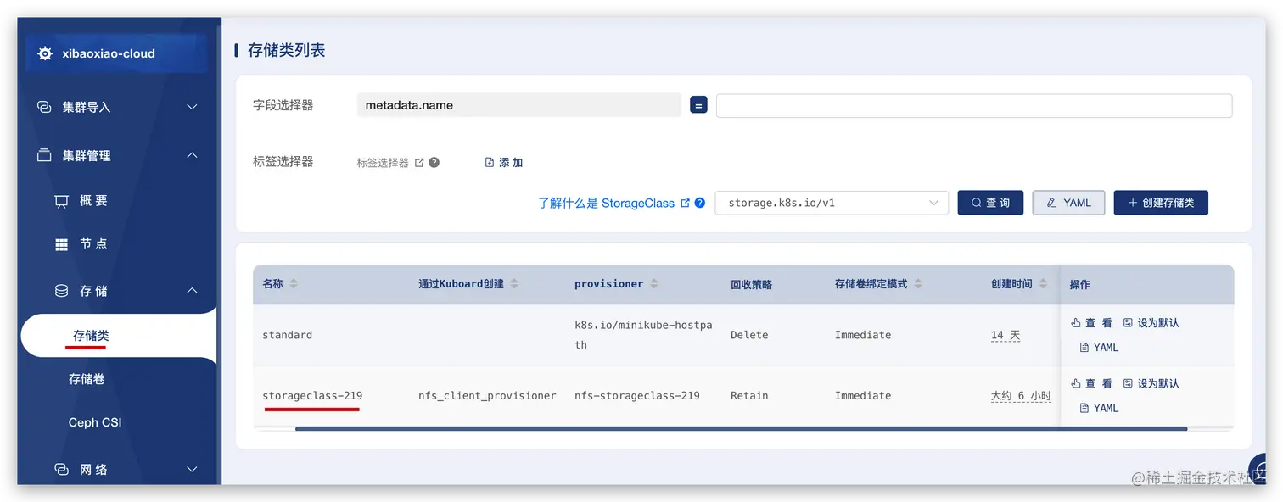Click the nfs-storageclass-219 provisioner cell
The image size is (1283, 502).
tap(637, 396)
